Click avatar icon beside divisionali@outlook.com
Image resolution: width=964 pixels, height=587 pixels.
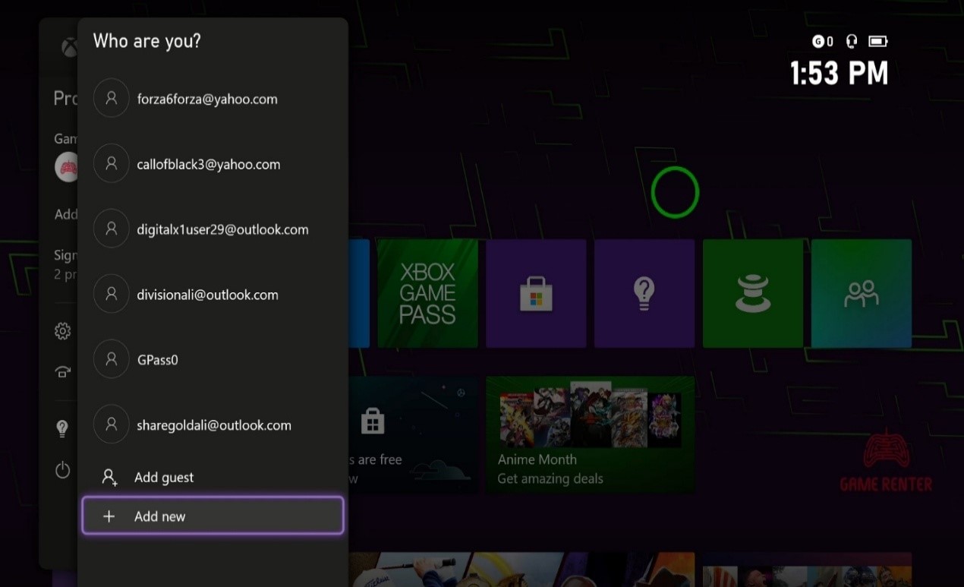(112, 295)
